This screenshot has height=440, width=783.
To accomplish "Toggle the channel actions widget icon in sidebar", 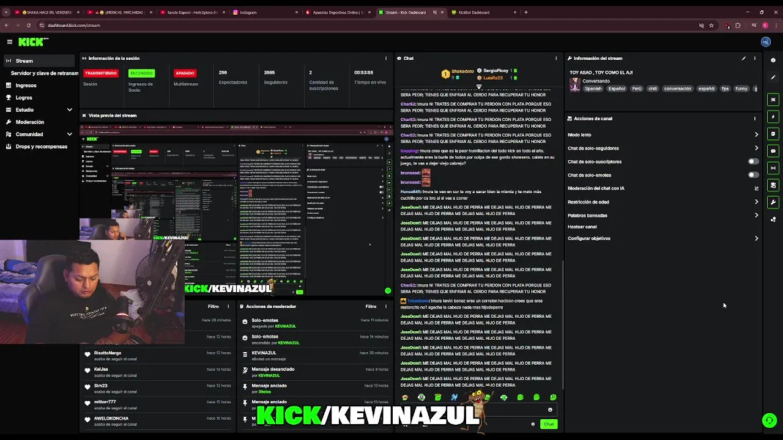I will coord(773,185).
